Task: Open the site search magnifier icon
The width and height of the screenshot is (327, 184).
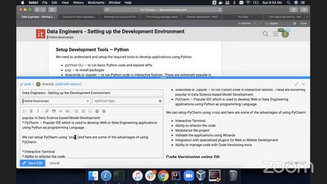Action: 266,34
